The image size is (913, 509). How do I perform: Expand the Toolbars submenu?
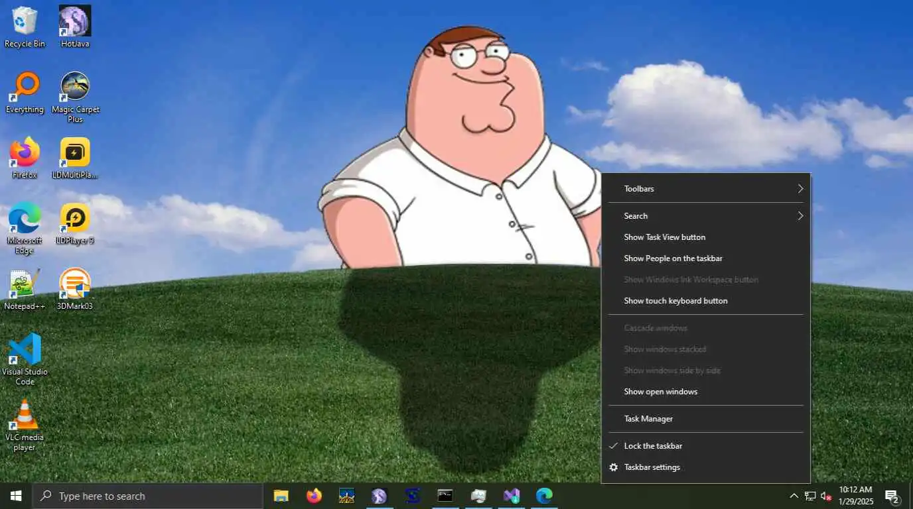706,189
